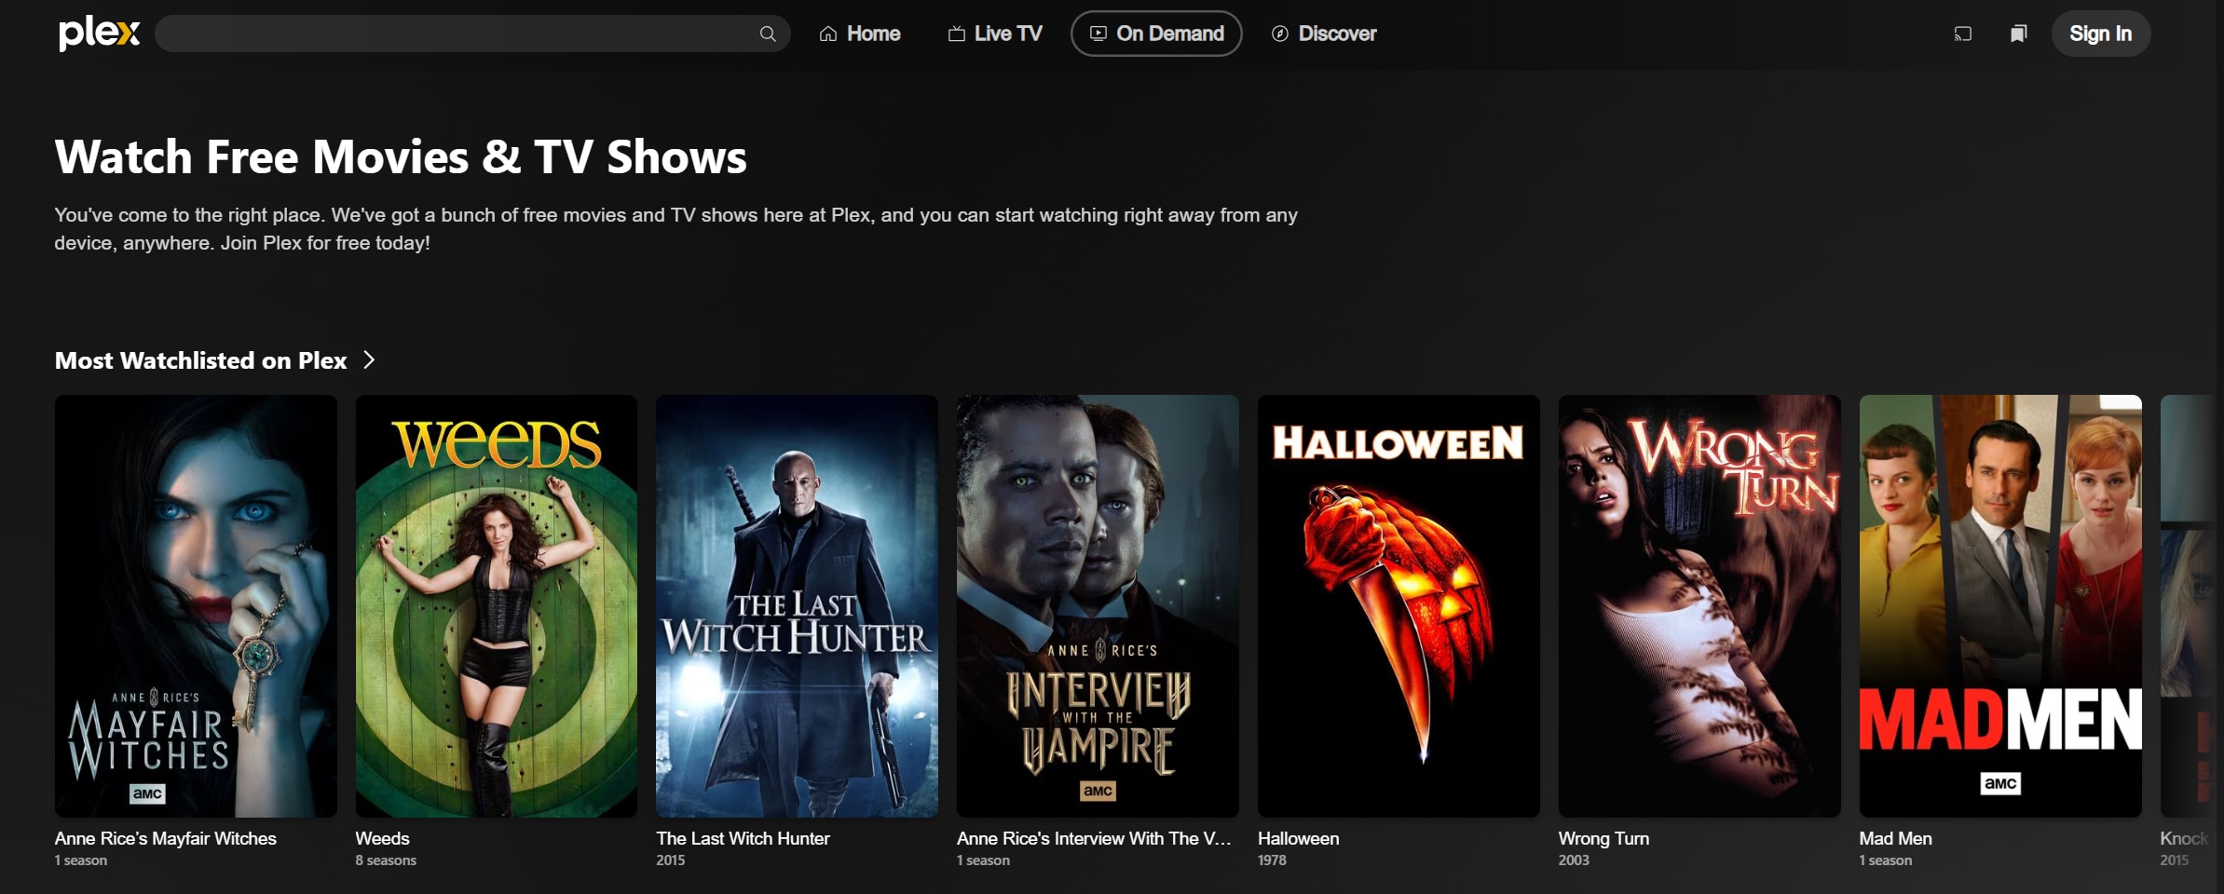Click the Interview With The Vampire poster

1098,605
